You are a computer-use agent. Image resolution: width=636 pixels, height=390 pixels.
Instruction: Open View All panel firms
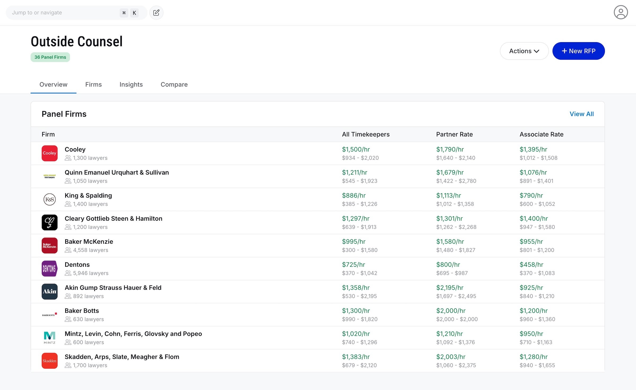[x=581, y=114]
